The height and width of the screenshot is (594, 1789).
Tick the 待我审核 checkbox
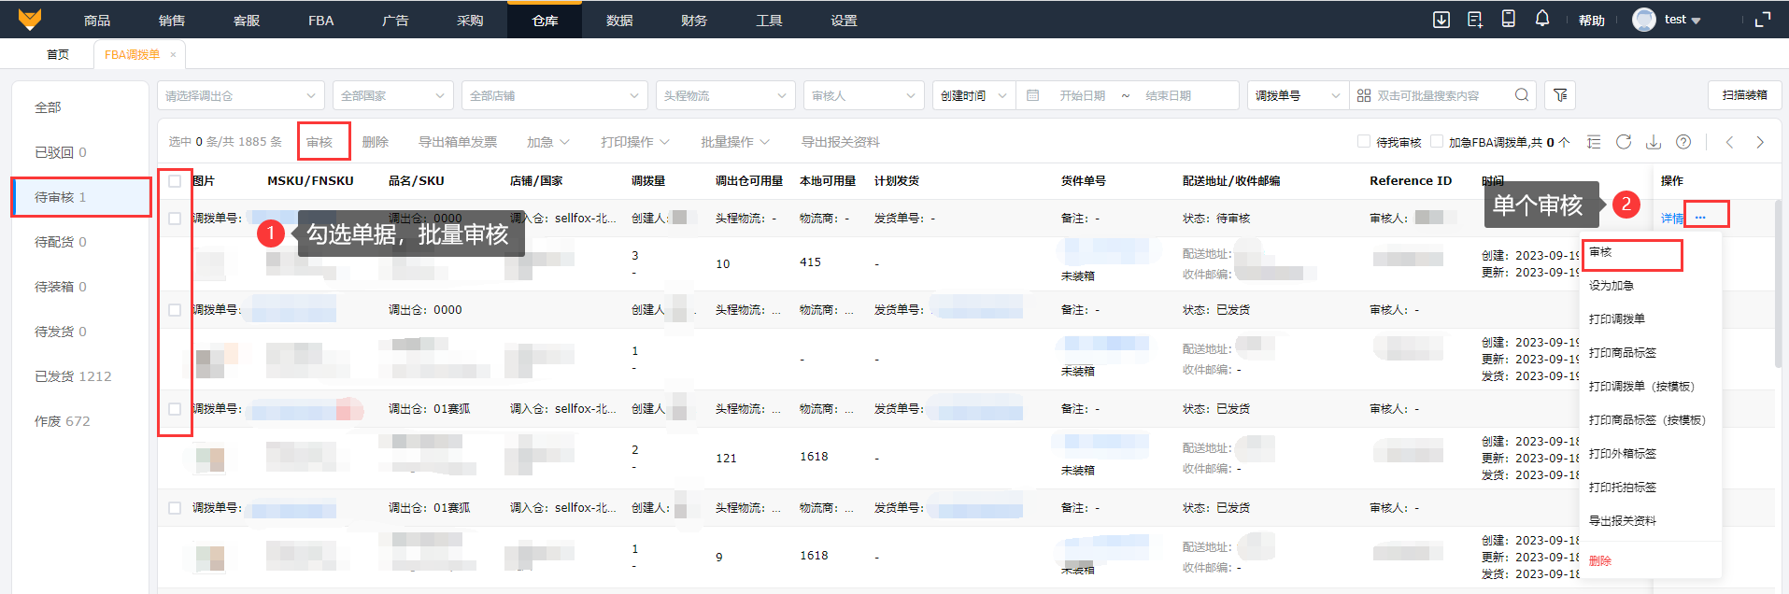pos(1364,142)
